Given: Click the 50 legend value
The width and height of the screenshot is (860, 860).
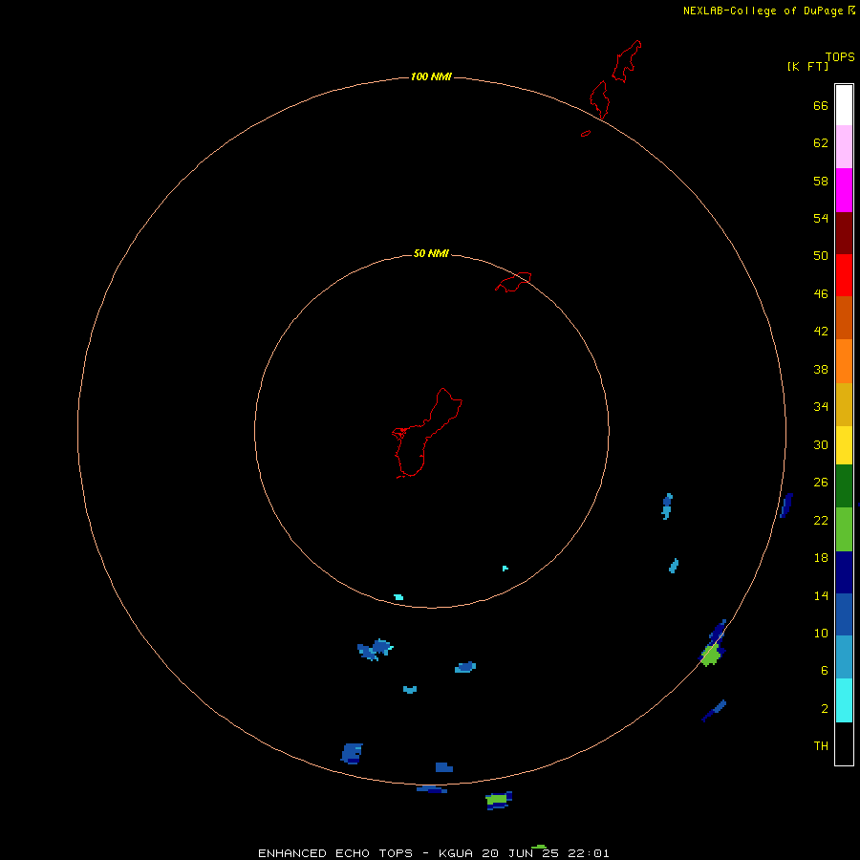Looking at the screenshot, I should 821,255.
